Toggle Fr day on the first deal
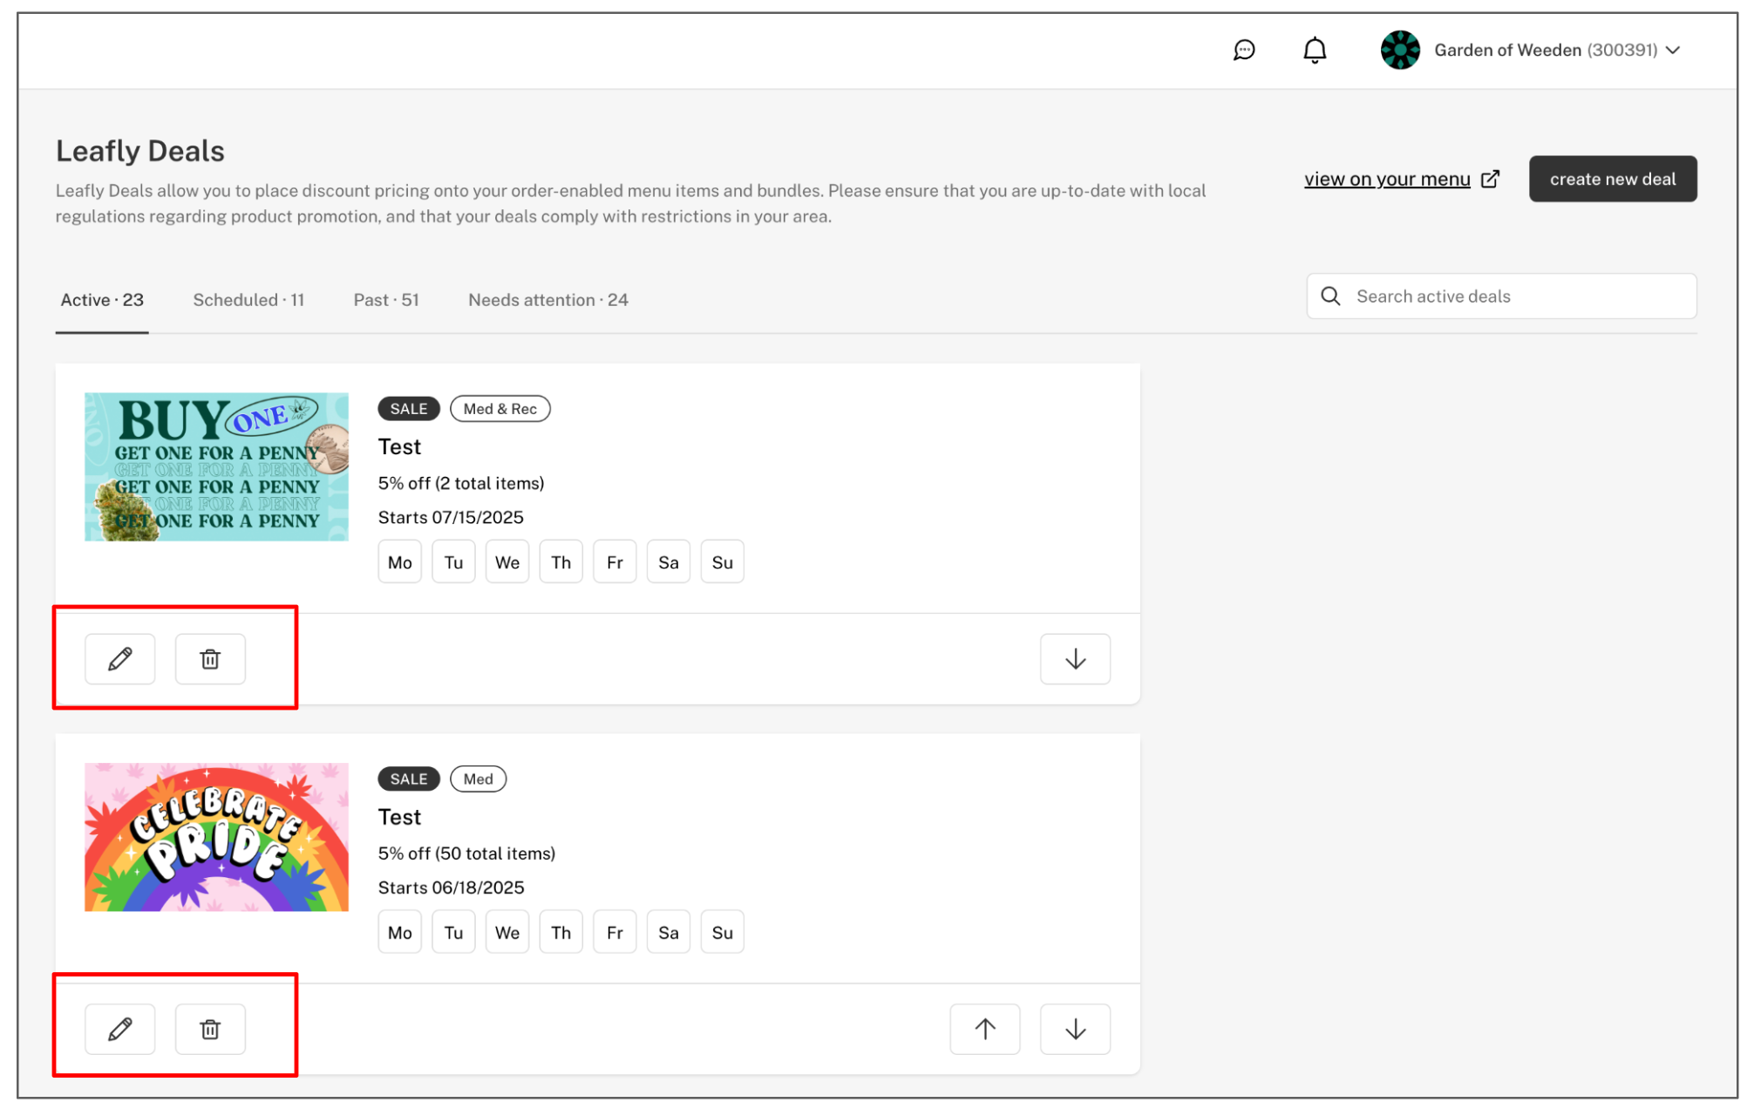This screenshot has height=1109, width=1754. coord(615,562)
